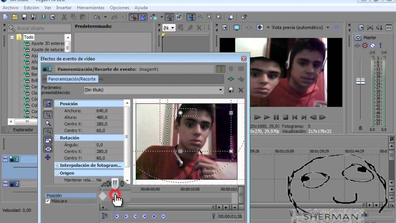The height and width of the screenshot is (223, 396).
Task: Open the Archivo menu
Action: (x=10, y=7)
